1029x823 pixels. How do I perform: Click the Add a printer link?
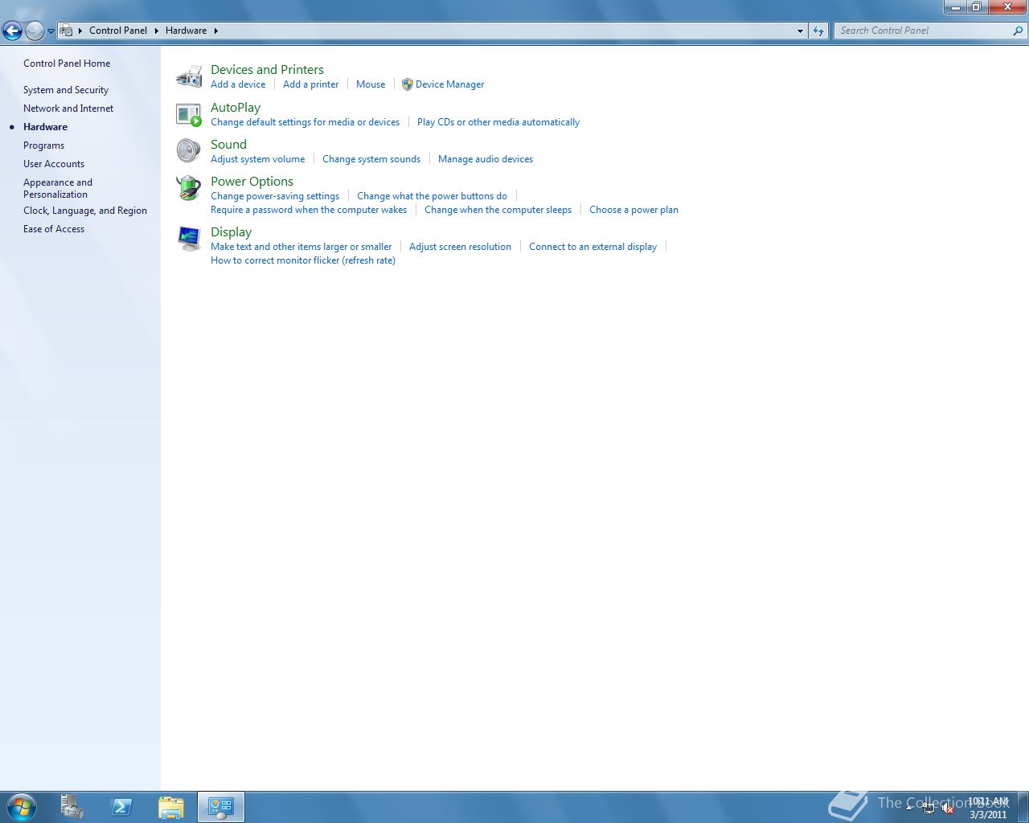coord(310,84)
